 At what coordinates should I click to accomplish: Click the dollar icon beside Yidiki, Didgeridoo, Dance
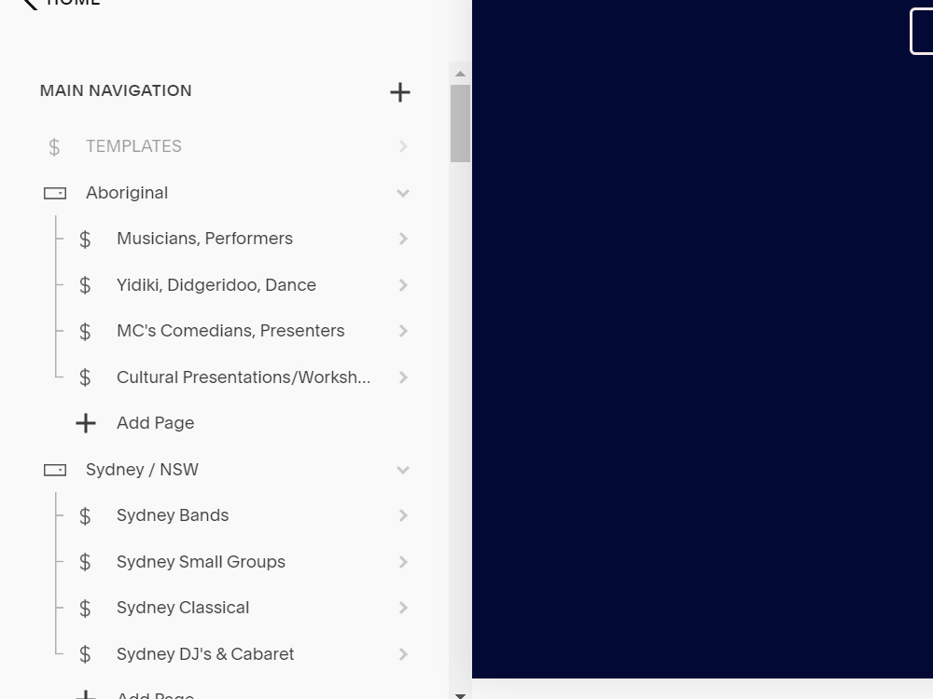[85, 285]
